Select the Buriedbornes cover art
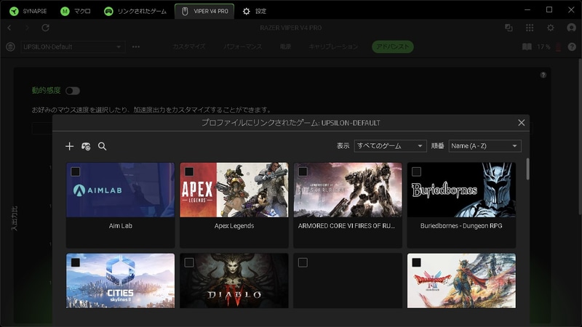582x327 pixels. (x=461, y=190)
